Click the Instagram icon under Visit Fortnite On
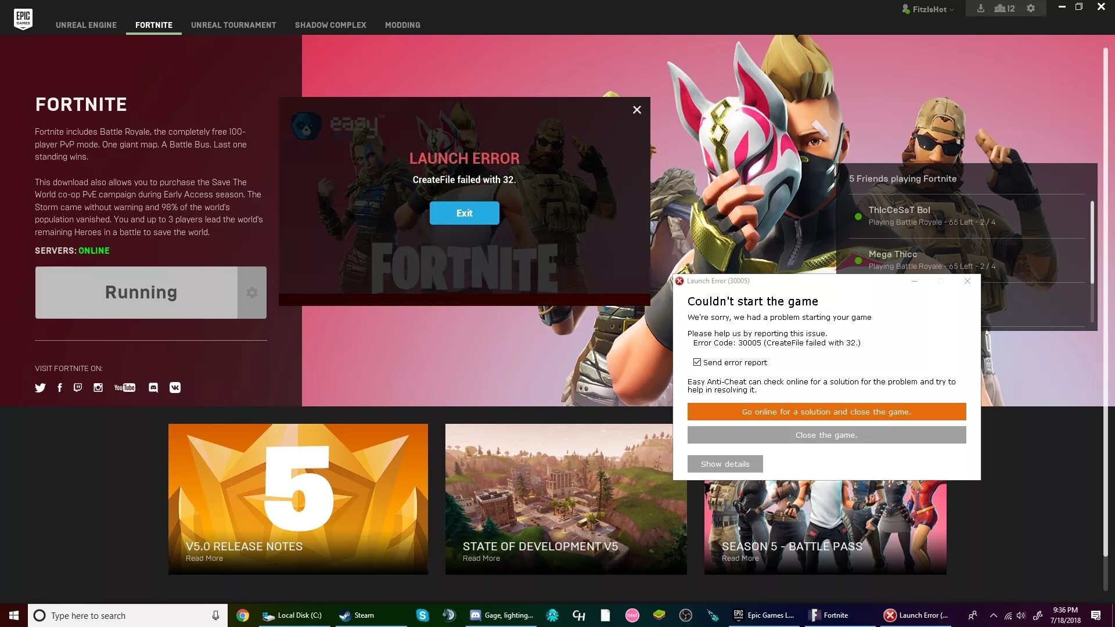1115x627 pixels. click(x=98, y=387)
